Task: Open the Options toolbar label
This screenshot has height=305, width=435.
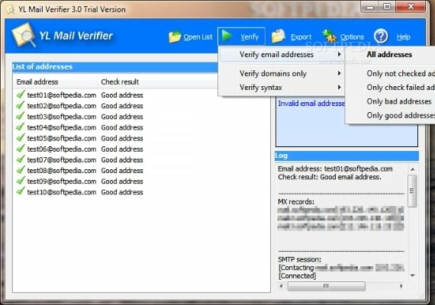Action: click(352, 37)
